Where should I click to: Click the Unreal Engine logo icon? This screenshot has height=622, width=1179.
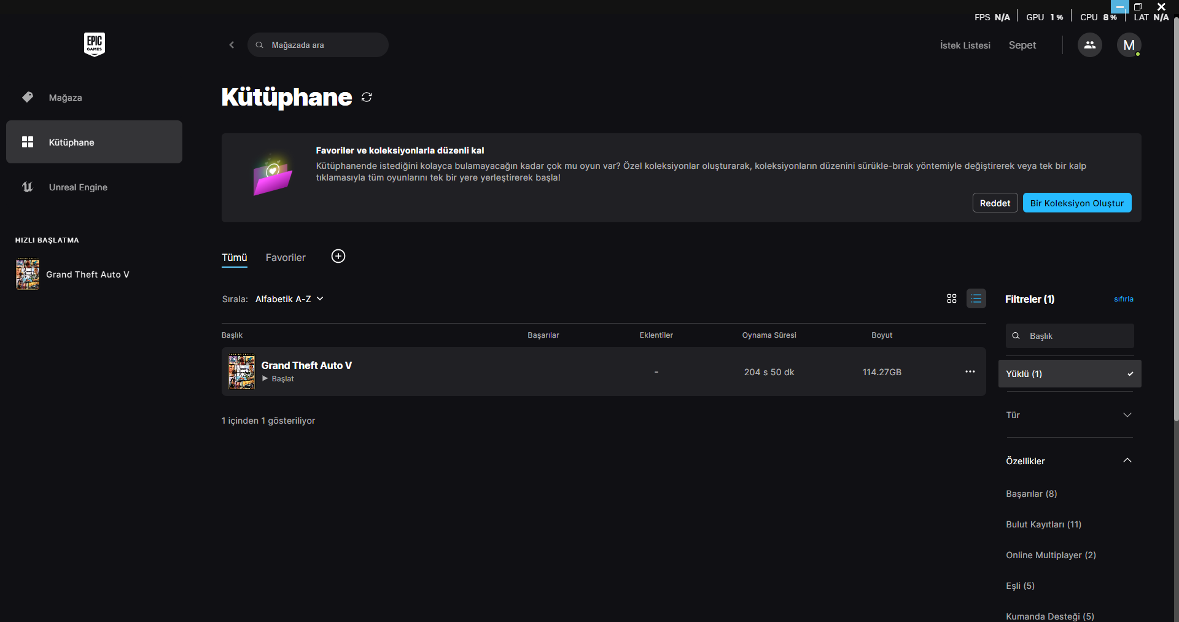28,187
